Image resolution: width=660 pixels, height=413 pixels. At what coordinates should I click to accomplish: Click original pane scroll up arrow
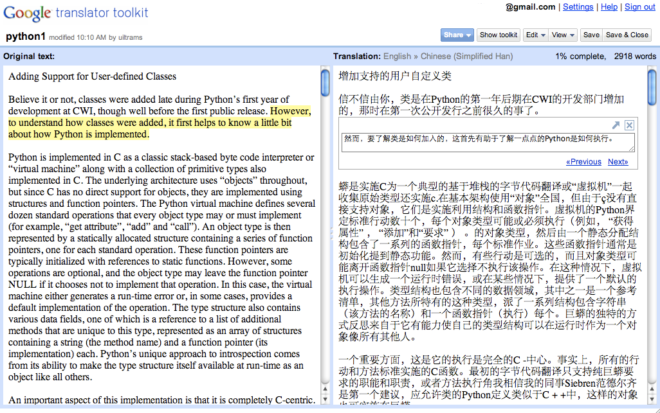coord(325,389)
